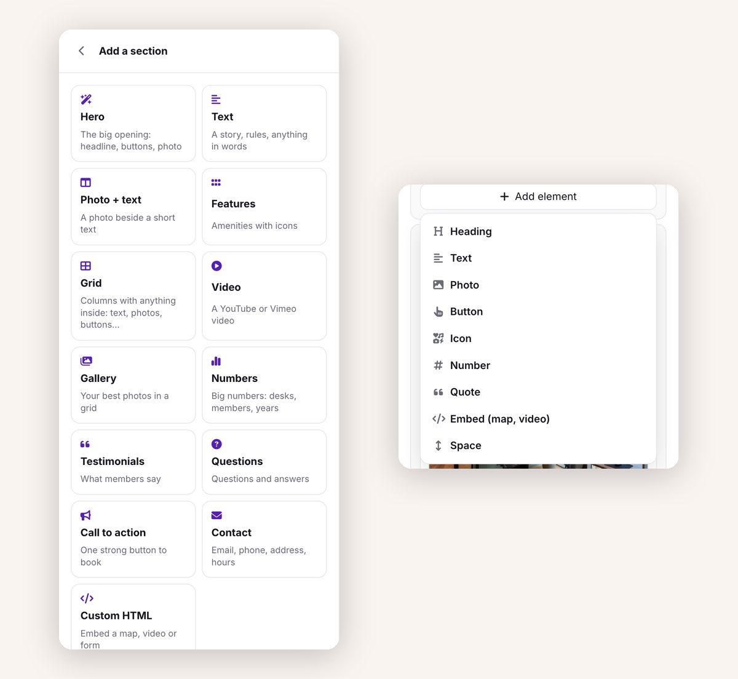Click the H icon beside Heading
738x679 pixels.
click(x=438, y=231)
